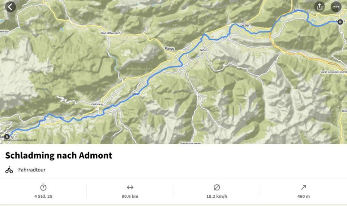Viewport: 347px width, 206px height.
Task: Click the Bad Mitterndorf map label
Action: pyautogui.click(x=111, y=33)
